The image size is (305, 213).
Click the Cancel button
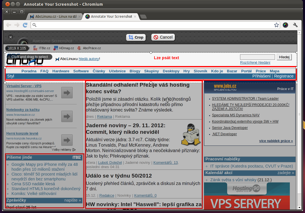(x=163, y=37)
